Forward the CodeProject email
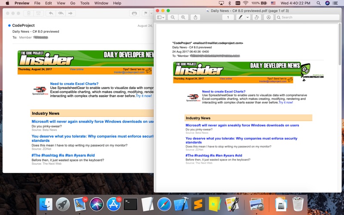The image size is (344, 215). click(x=71, y=13)
